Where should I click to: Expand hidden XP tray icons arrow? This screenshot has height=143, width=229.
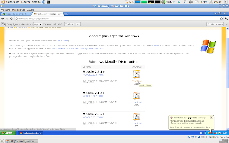pos(205,133)
